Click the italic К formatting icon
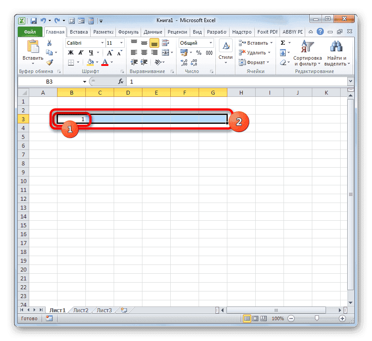This screenshot has height=341, width=372. [x=81, y=52]
